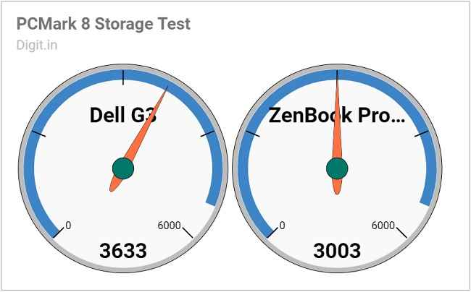
Task: Click the 3633 score value
Action: pos(123,251)
